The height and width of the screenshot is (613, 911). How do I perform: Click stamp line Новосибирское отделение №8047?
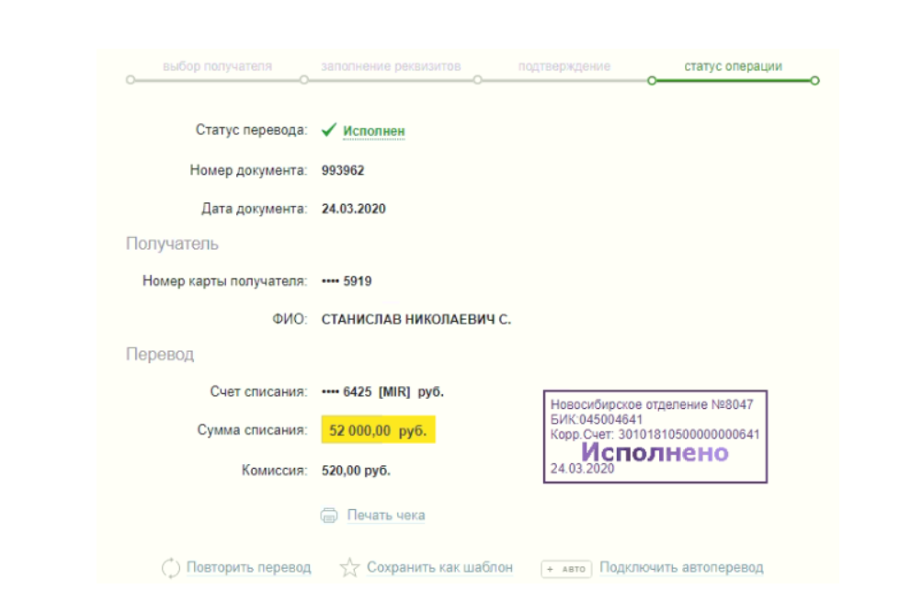[652, 404]
